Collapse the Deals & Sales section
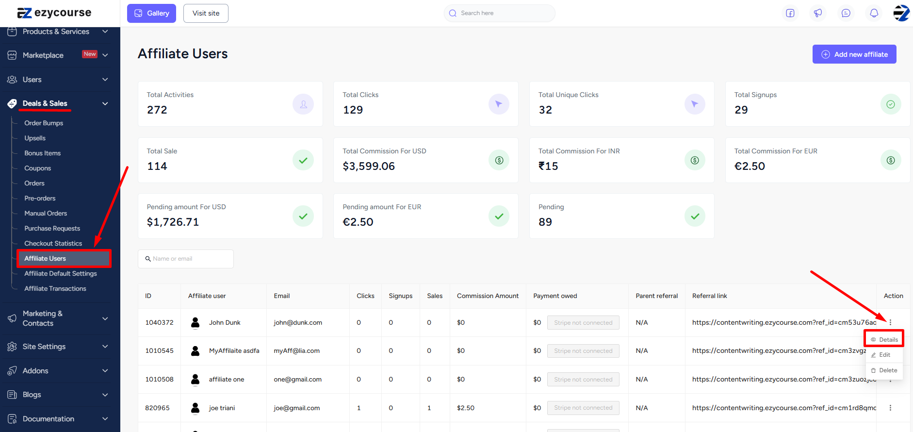This screenshot has height=432, width=913. click(x=105, y=103)
